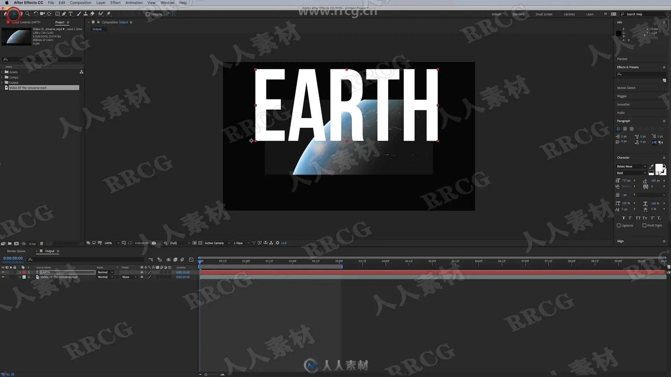Viewport: 671px width, 377px height.
Task: Enable the Snapping checkbox
Action: click(147, 14)
